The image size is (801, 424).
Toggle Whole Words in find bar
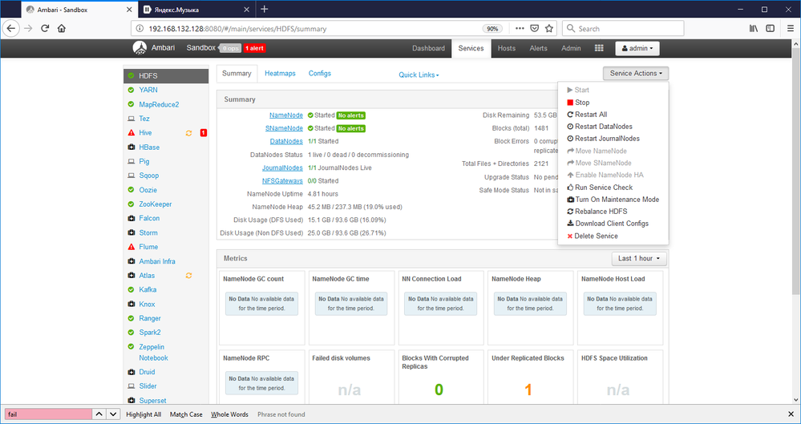click(229, 414)
